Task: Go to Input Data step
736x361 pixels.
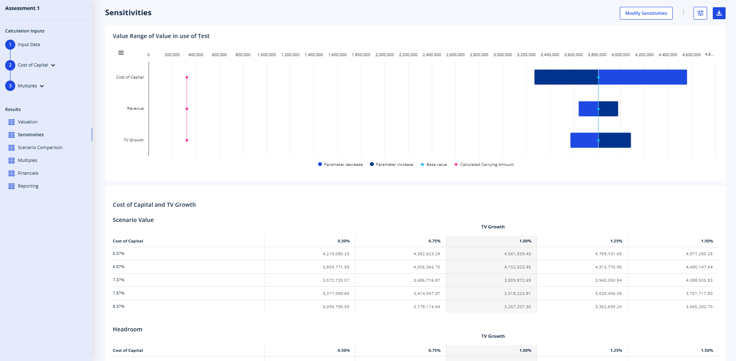Action: pos(29,44)
